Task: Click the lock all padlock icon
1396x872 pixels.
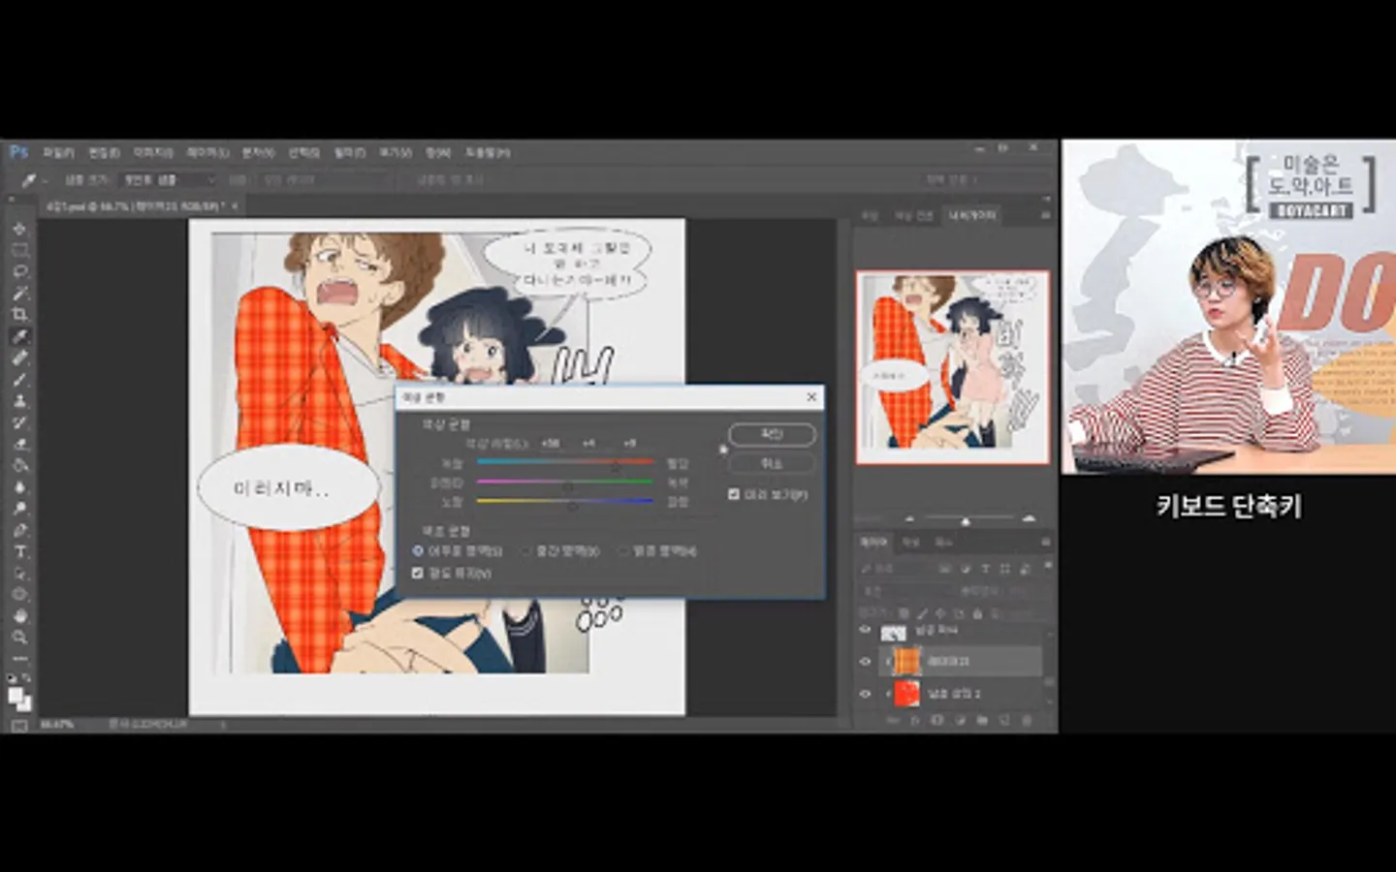Action: [976, 613]
